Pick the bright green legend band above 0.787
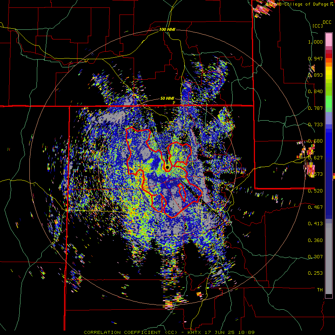The image size is (335, 335). [x=329, y=102]
